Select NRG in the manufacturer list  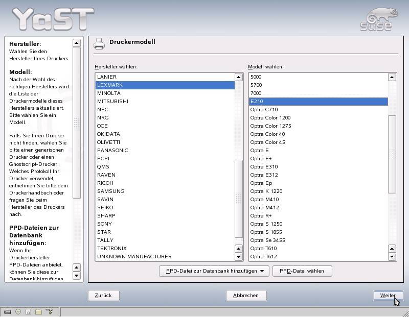coord(165,118)
